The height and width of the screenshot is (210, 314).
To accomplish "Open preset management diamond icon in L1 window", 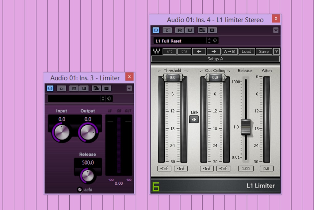I will 215,41.
